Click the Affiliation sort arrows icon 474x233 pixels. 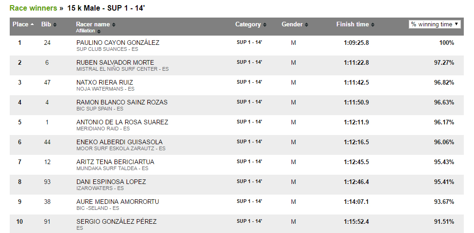(x=99, y=31)
